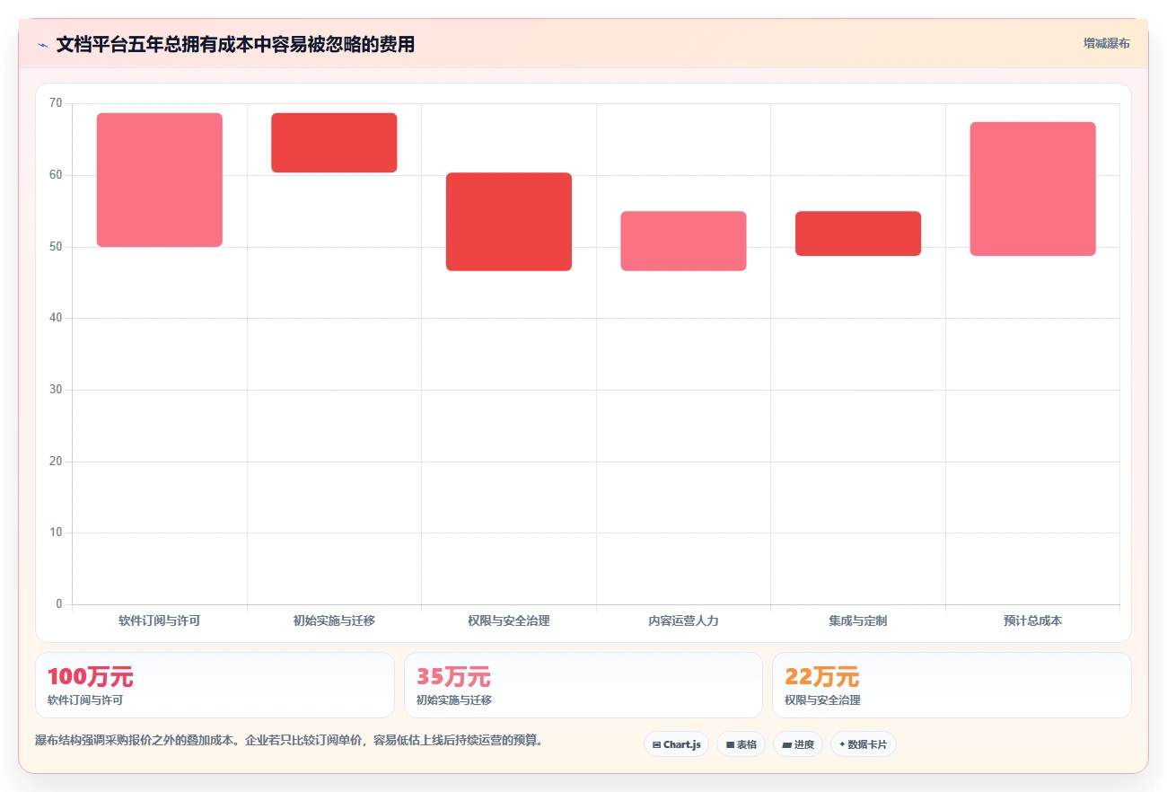Click the 进度 tag chip

pos(798,744)
